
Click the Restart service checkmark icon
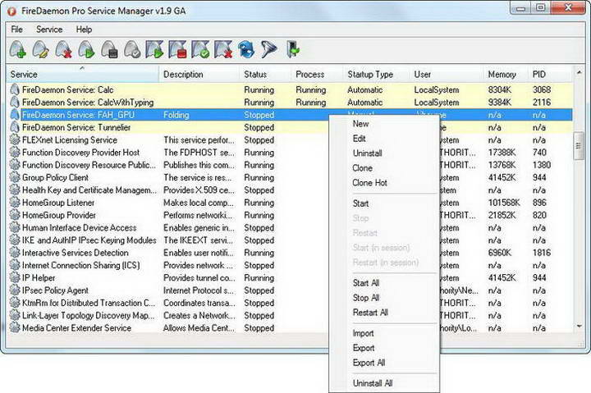coord(132,49)
